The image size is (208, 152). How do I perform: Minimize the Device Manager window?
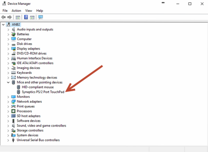point(178,4)
